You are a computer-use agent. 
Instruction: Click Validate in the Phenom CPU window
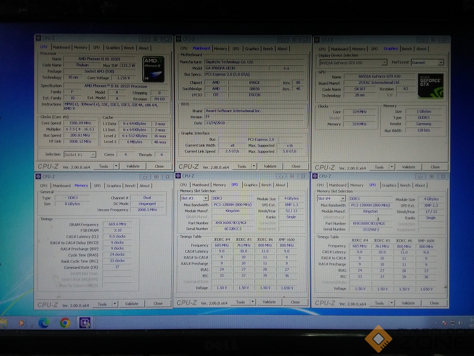pyautogui.click(x=133, y=166)
